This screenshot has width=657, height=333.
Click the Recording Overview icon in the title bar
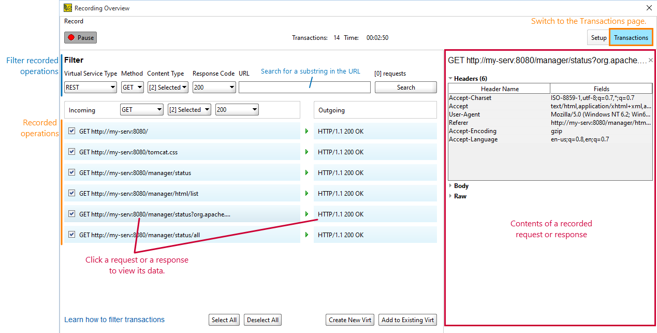click(x=67, y=8)
